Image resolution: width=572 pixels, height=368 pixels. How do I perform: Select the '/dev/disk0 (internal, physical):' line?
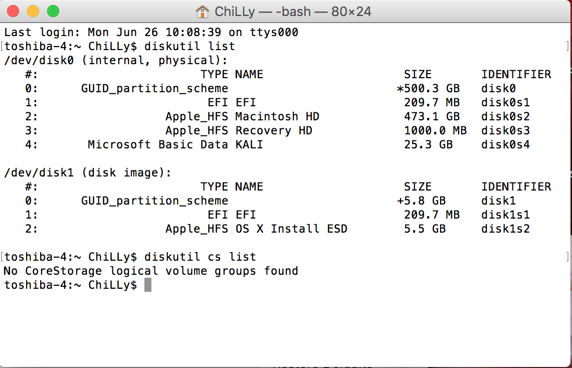[x=116, y=60]
